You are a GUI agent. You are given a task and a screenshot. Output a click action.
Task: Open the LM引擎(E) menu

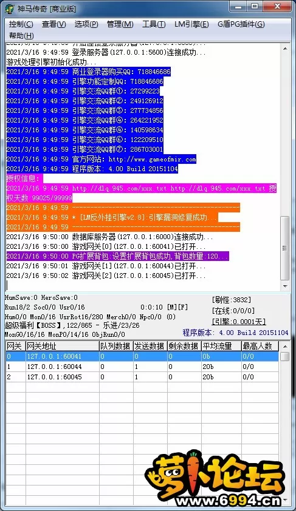(x=191, y=24)
